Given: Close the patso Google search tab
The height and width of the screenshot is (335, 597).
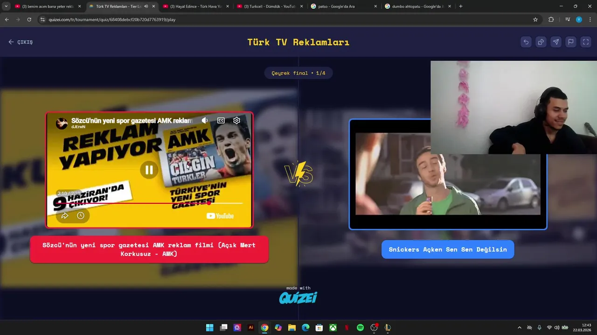Looking at the screenshot, I should click(375, 7).
